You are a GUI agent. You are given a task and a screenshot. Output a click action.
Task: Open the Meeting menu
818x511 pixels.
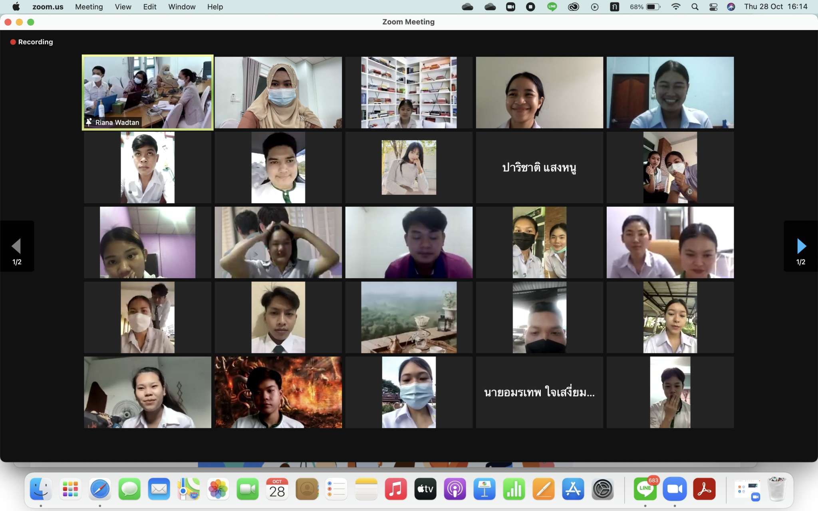[89, 7]
